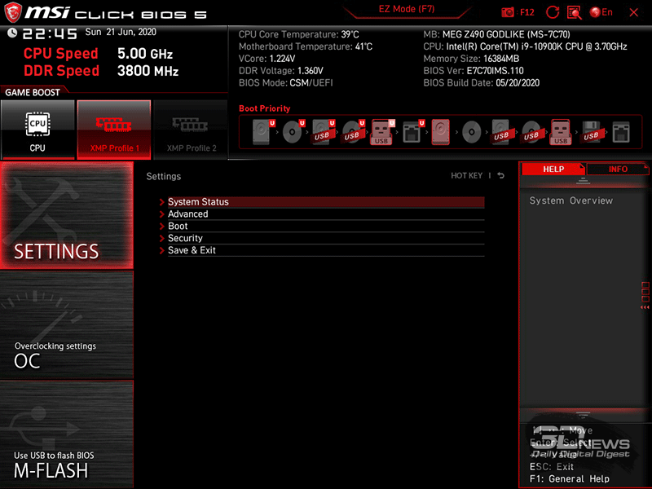652x489 pixels.
Task: Select the plain optical disc icon without U badge
Action: pos(472,132)
